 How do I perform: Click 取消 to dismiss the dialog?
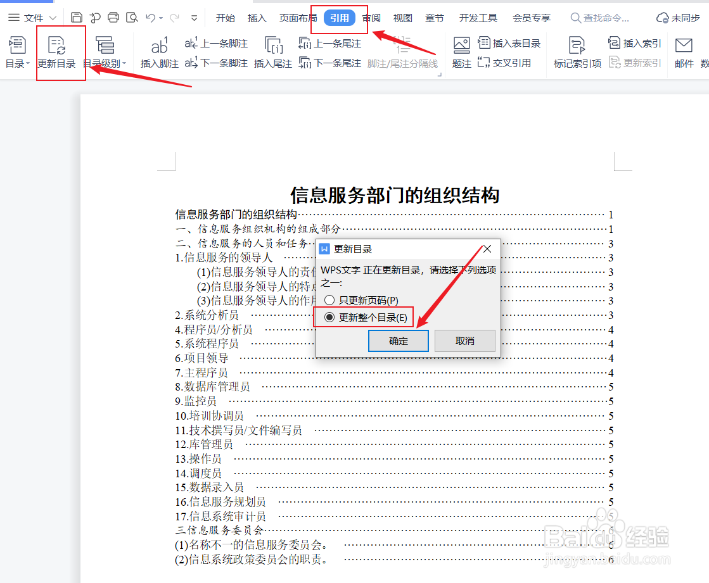464,341
